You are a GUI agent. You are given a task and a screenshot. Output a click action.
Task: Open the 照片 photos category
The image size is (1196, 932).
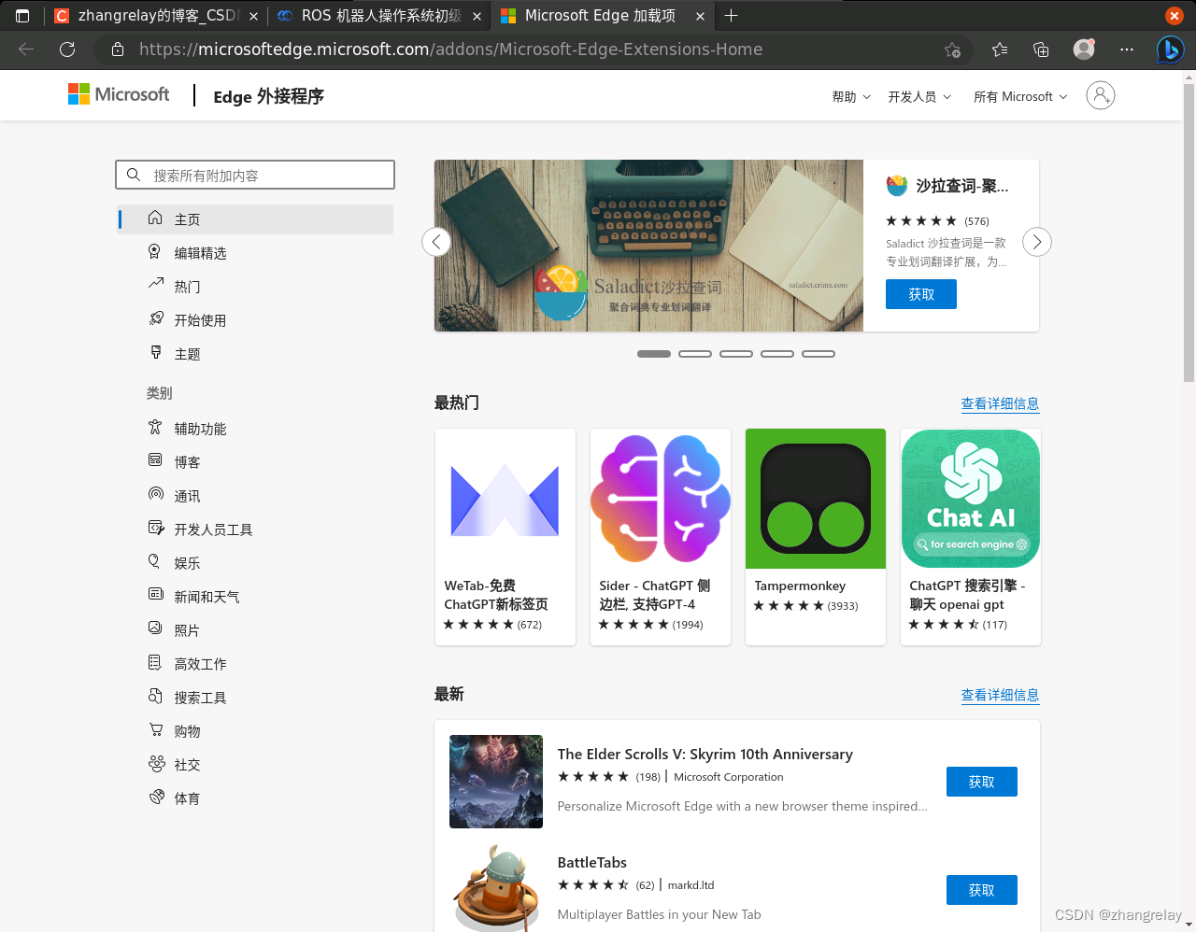coord(184,629)
